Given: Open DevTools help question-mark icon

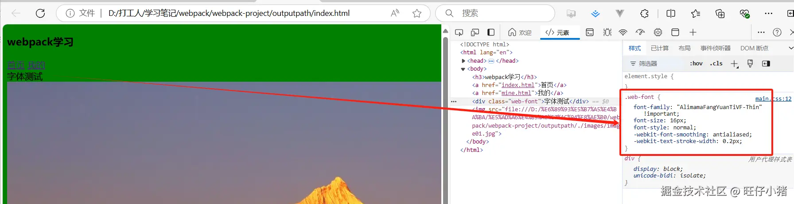Looking at the screenshot, I should click(777, 32).
